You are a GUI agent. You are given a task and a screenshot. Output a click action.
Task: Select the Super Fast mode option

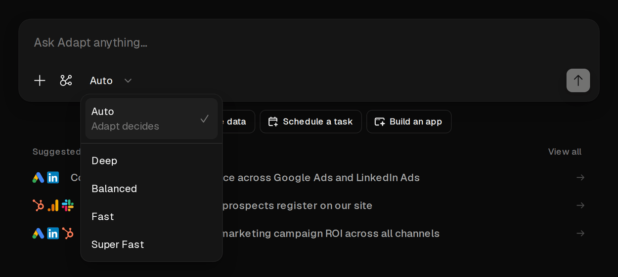pyautogui.click(x=151, y=244)
